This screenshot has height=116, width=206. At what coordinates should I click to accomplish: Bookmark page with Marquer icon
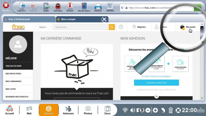pyautogui.click(x=70, y=7)
